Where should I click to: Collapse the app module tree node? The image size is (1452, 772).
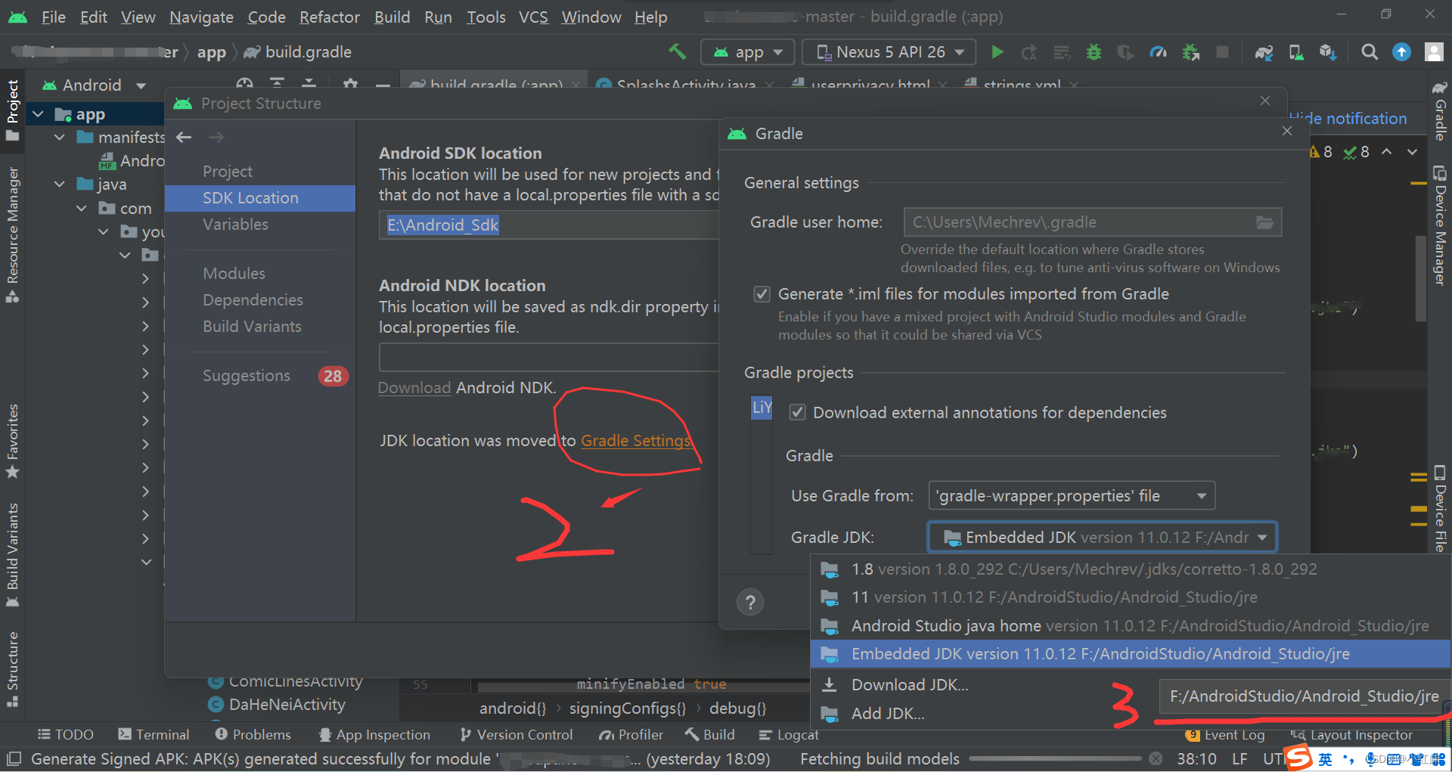[39, 114]
